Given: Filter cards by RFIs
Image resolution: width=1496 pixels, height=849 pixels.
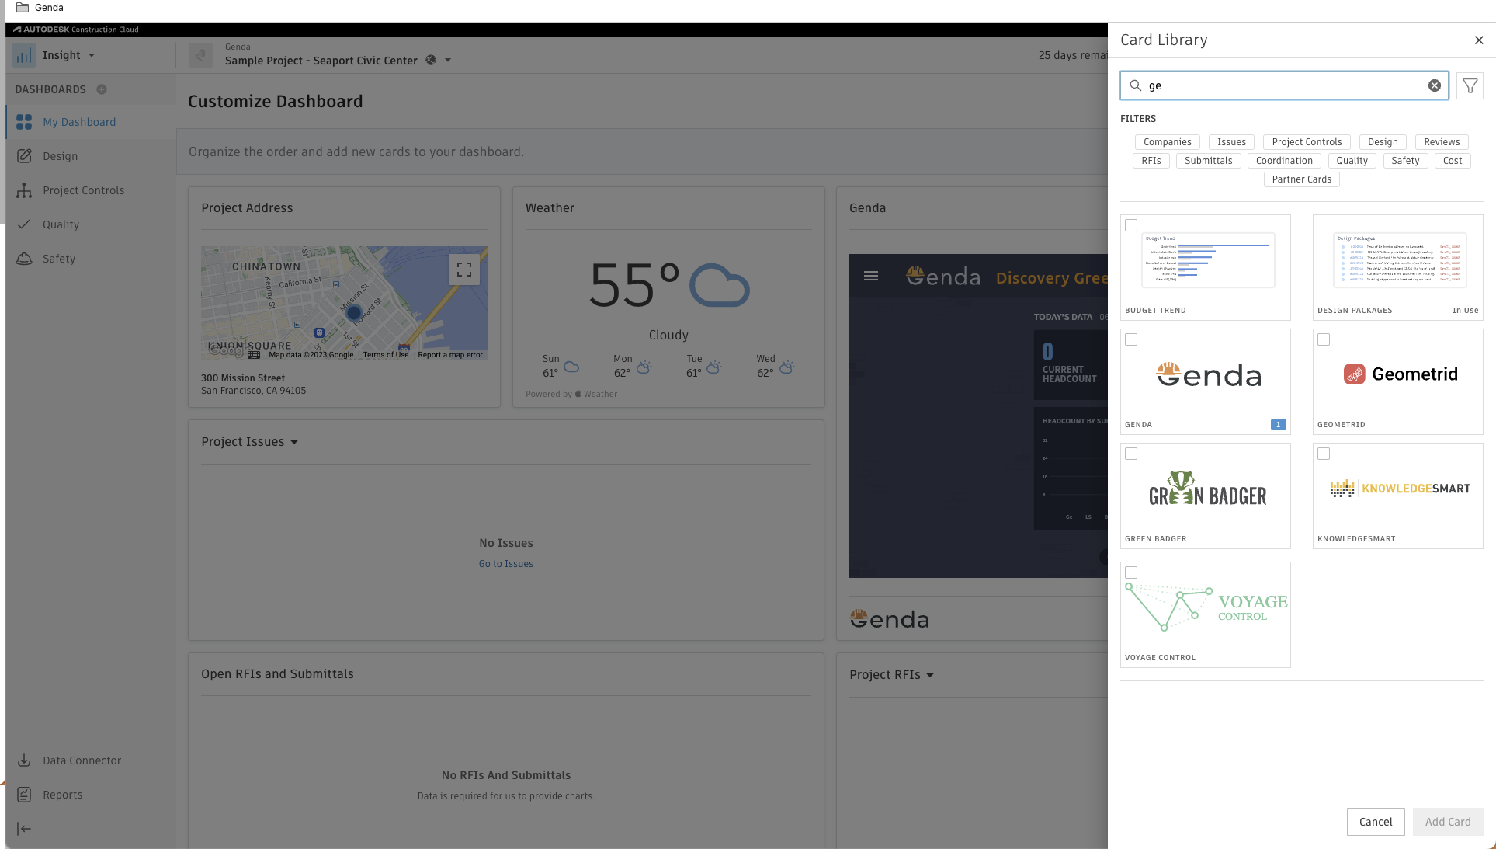Looking at the screenshot, I should (1151, 161).
